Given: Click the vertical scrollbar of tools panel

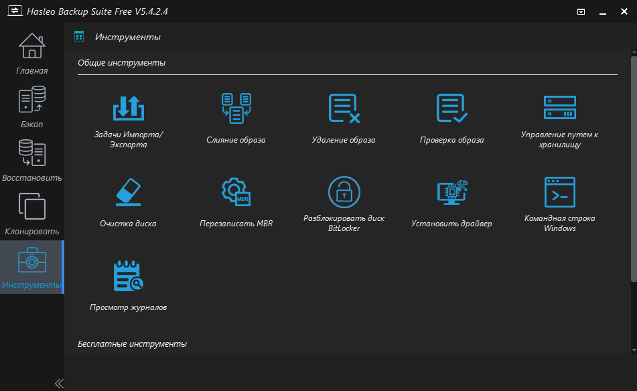Looking at the screenshot, I should 633,167.
